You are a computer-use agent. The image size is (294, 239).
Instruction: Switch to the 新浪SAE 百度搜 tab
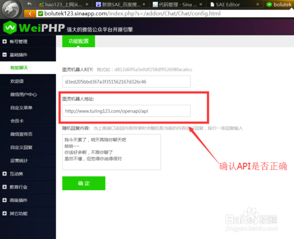point(121,4)
